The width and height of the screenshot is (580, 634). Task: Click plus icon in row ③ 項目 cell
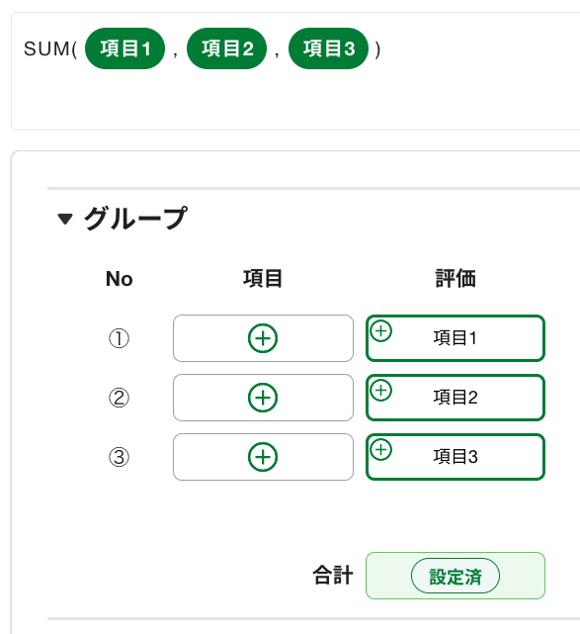point(263,457)
